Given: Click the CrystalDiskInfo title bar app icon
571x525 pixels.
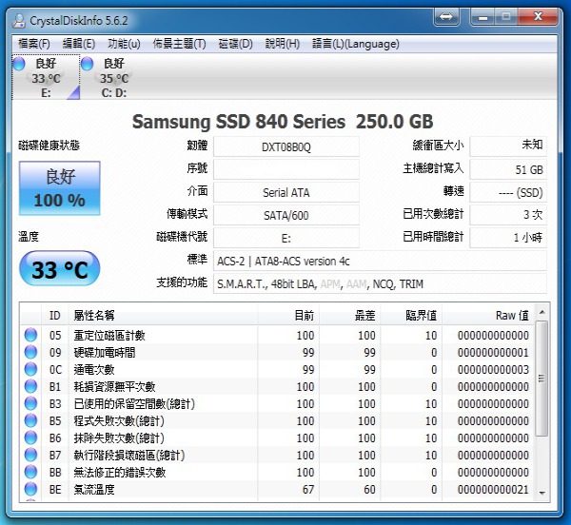Looking at the screenshot, I should [x=19, y=21].
